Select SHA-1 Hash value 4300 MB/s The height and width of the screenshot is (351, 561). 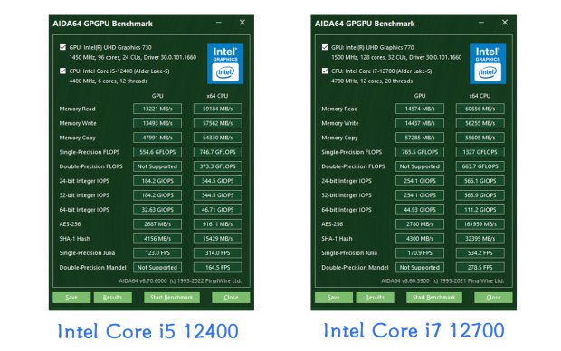point(420,239)
